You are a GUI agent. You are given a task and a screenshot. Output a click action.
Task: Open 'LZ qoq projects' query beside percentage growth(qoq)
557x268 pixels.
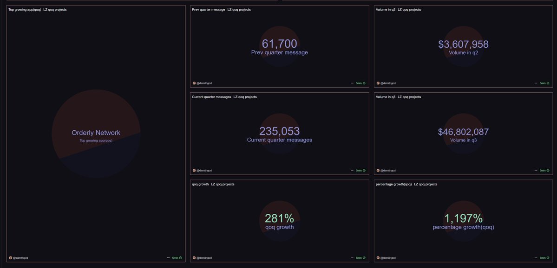tap(426, 184)
